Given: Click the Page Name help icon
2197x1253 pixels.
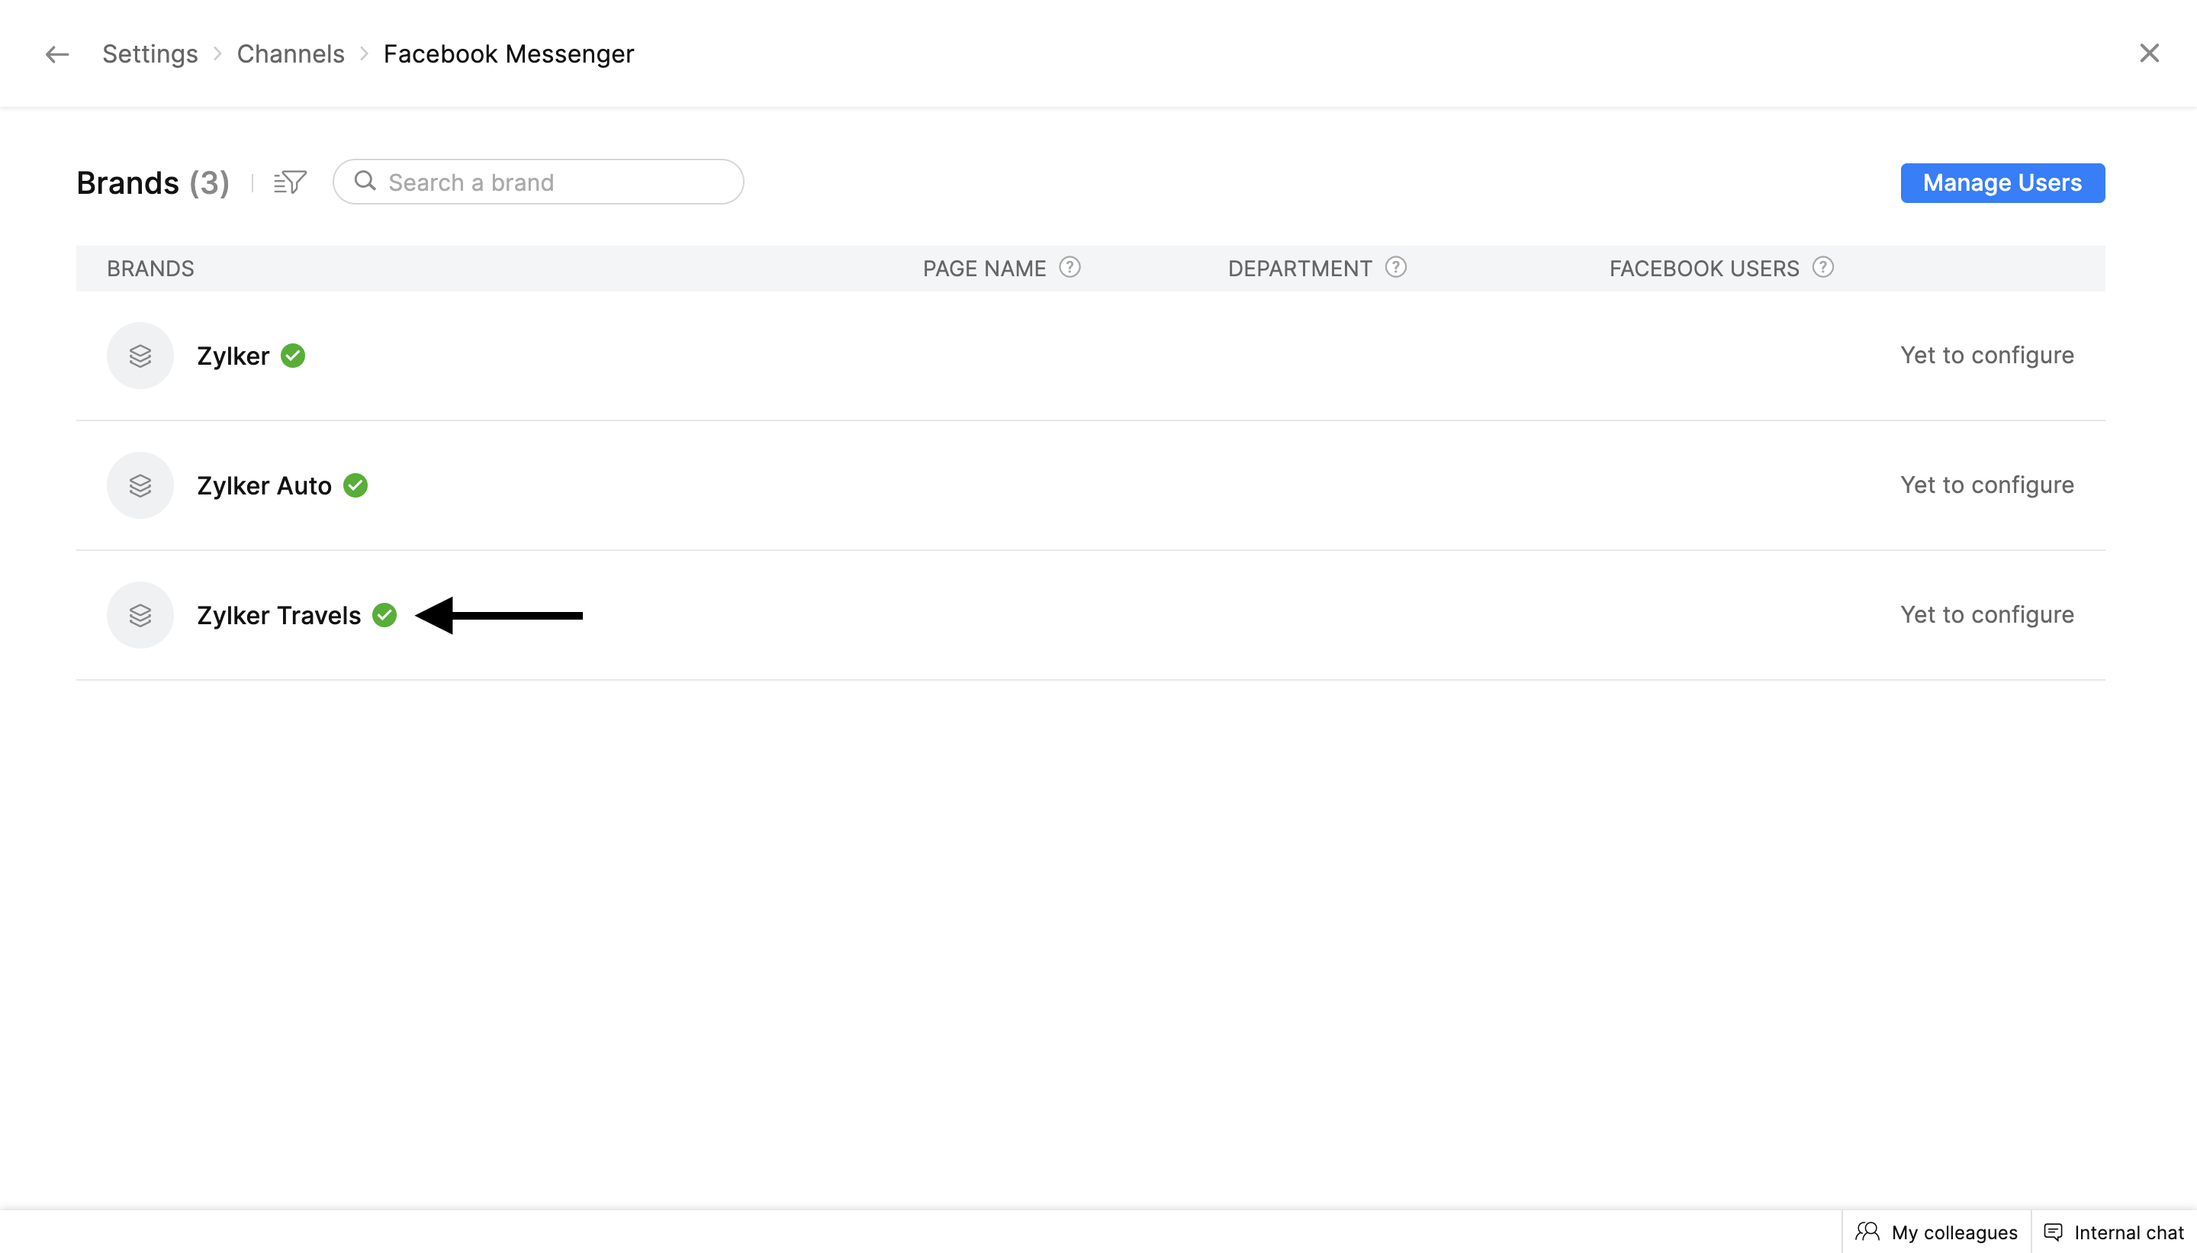Looking at the screenshot, I should point(1070,268).
